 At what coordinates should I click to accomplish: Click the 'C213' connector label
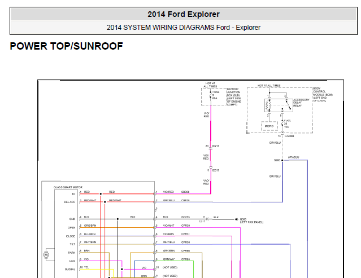[x=216, y=146]
